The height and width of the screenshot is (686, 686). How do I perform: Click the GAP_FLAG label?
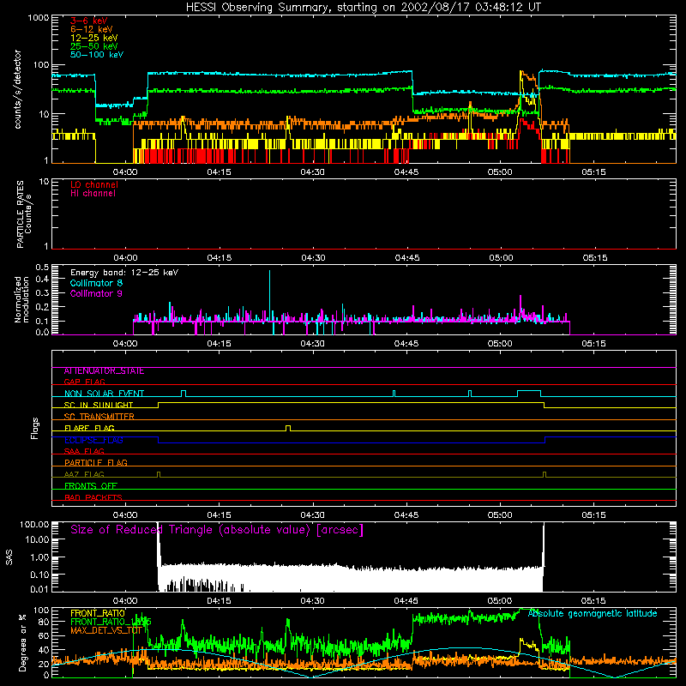pos(84,382)
